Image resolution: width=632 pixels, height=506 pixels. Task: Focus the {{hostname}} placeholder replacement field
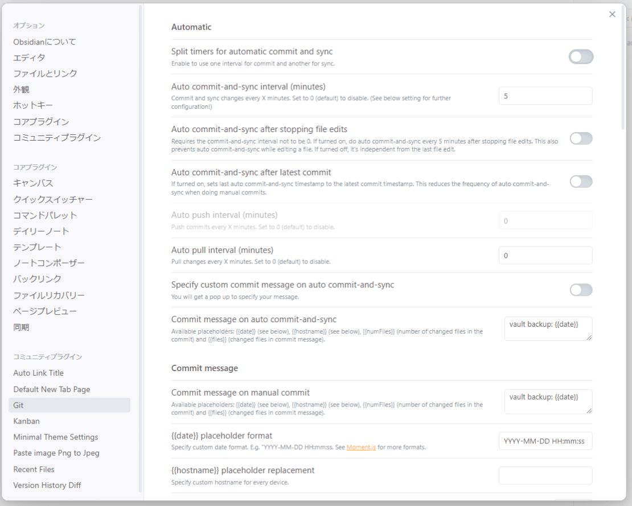[545, 475]
